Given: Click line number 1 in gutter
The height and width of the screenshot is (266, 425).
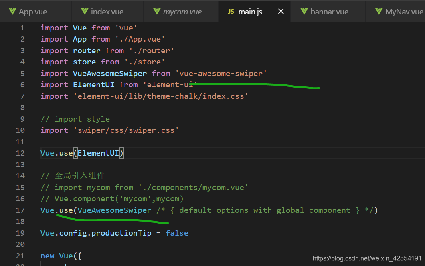Looking at the screenshot, I should point(22,28).
